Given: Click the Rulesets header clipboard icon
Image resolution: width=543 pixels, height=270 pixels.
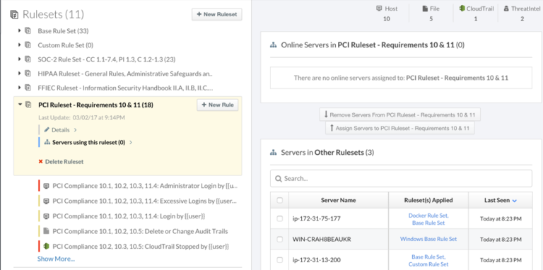Looking at the screenshot, I should pos(15,15).
